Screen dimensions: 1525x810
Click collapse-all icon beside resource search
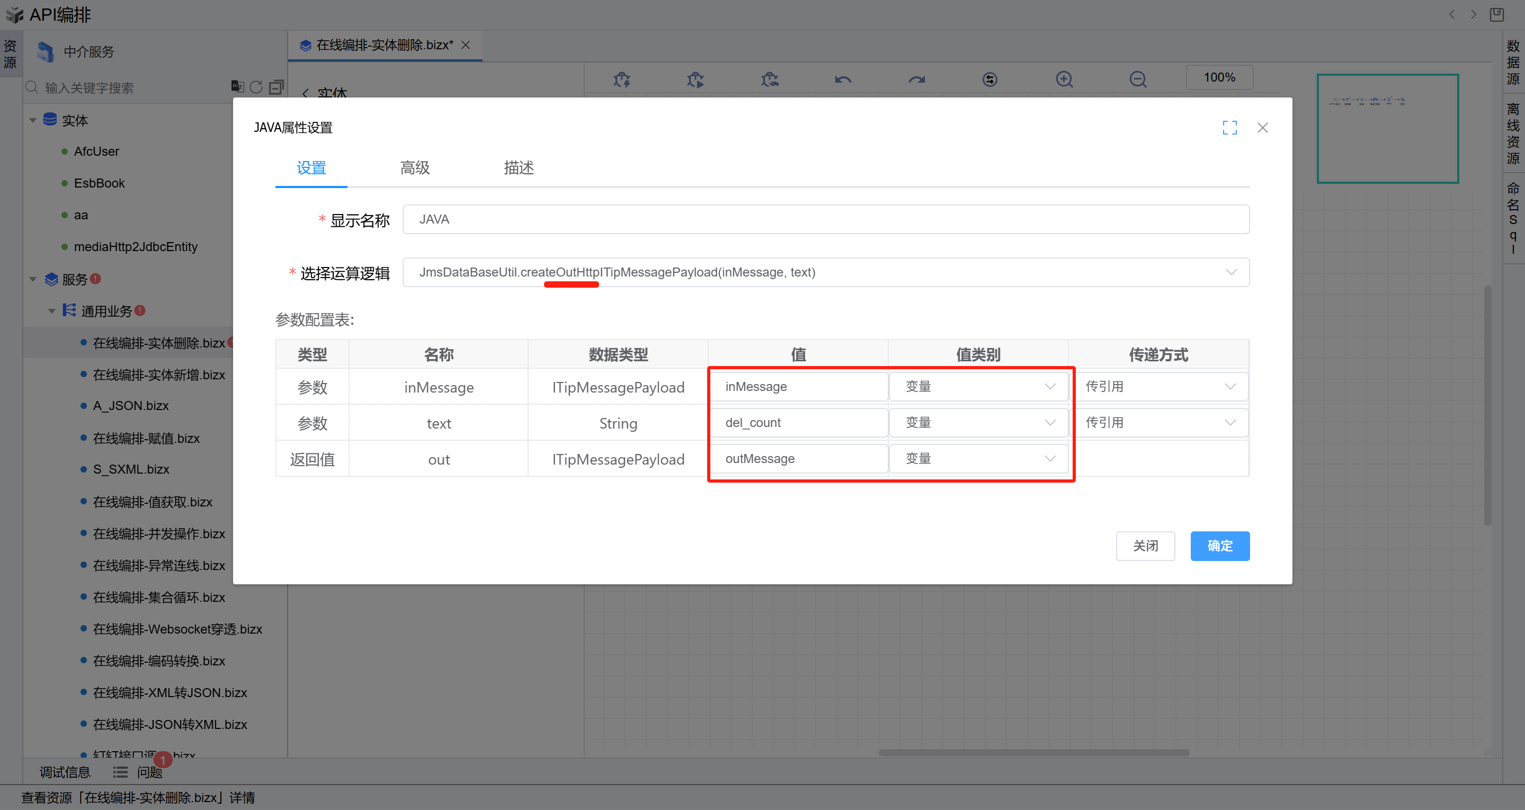click(x=276, y=87)
